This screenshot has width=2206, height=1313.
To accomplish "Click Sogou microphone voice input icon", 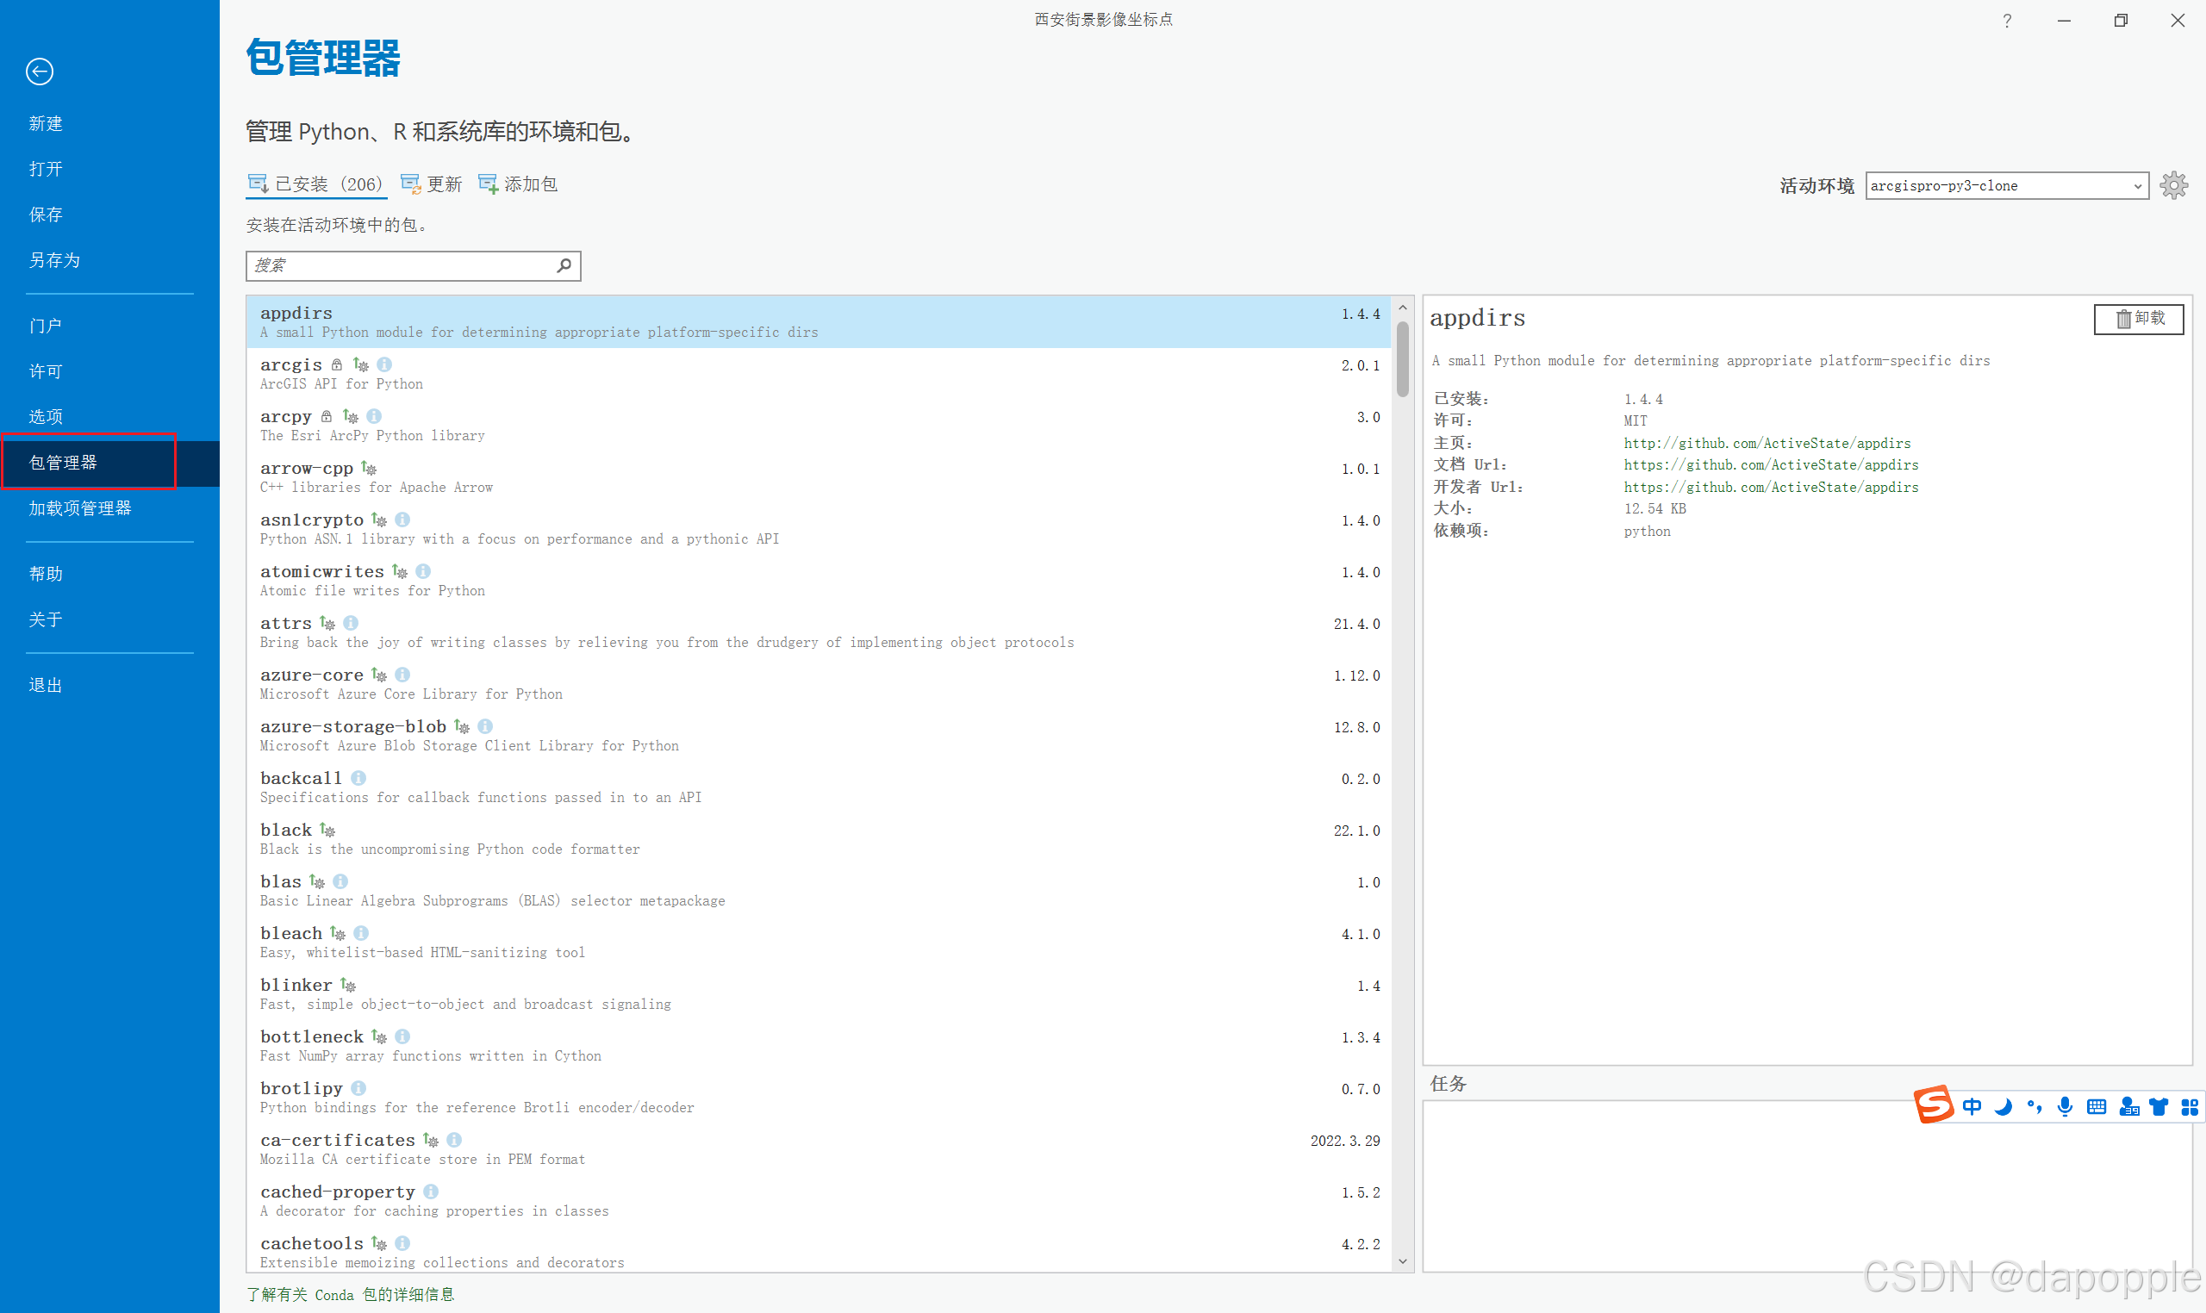I will 2065,1107.
